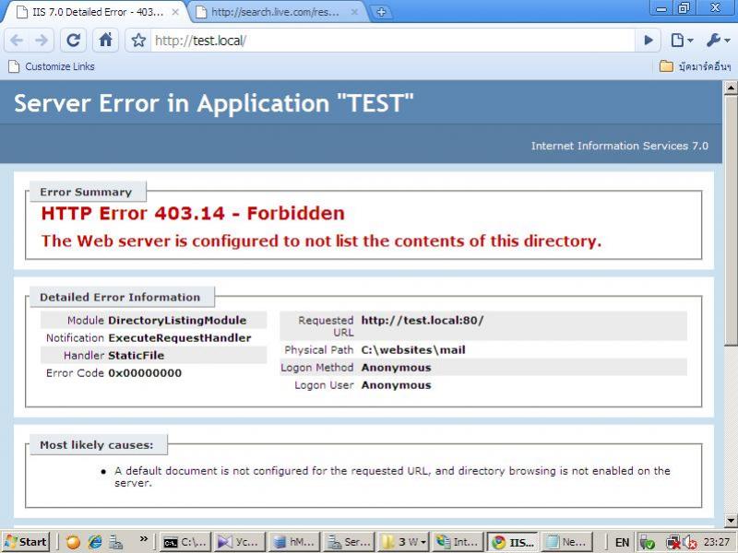The height and width of the screenshot is (553, 738).
Task: Click the Detailed Error Information heading
Action: point(120,297)
